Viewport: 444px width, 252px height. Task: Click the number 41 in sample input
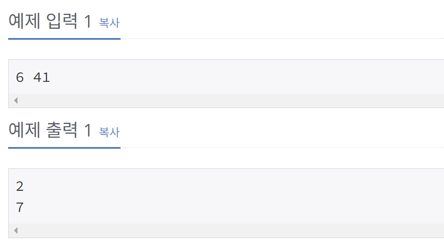point(42,77)
